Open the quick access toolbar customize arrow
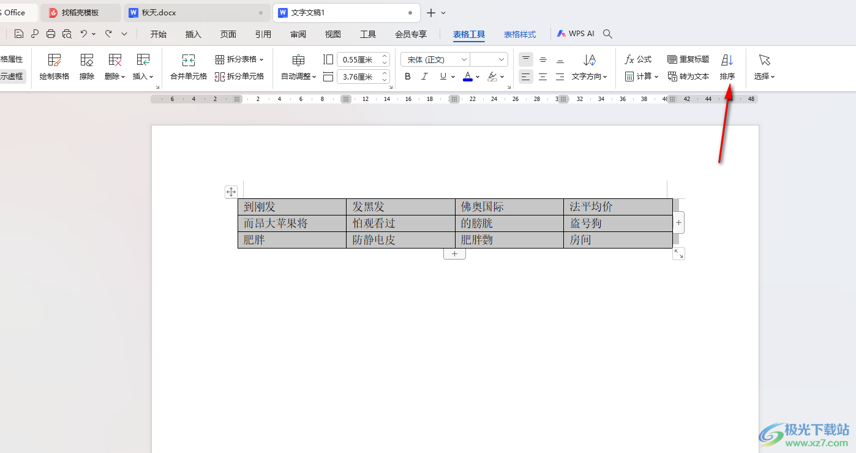This screenshot has height=453, width=856. pyautogui.click(x=124, y=34)
